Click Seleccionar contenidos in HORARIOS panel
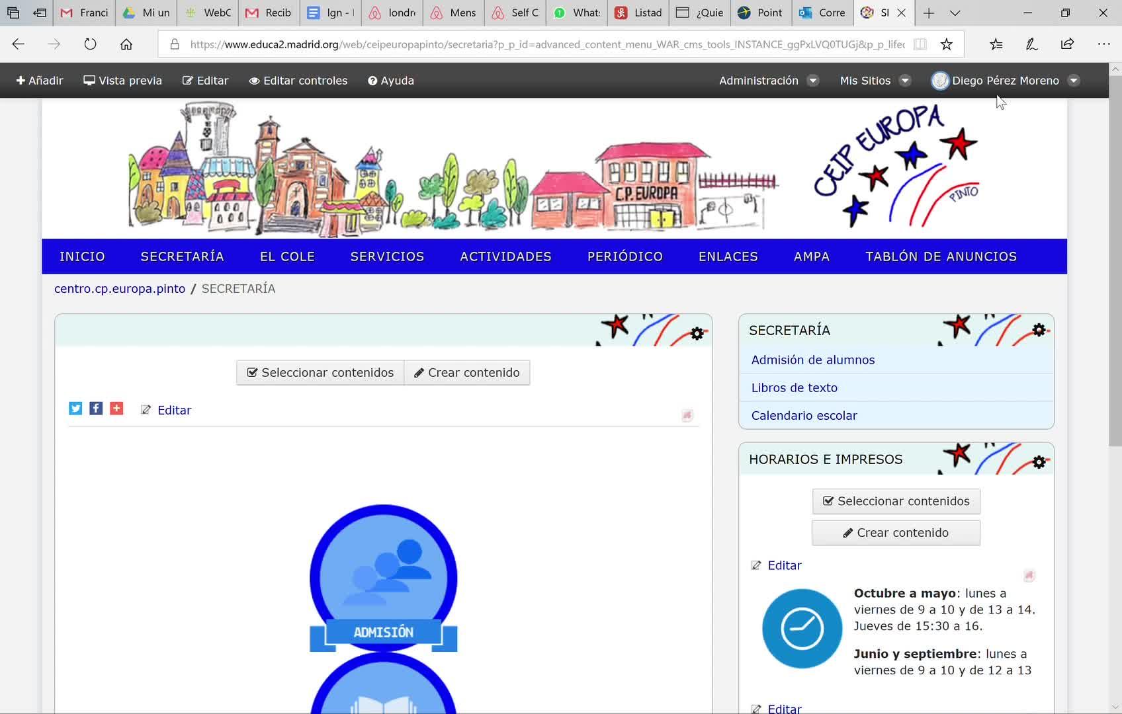 (896, 501)
